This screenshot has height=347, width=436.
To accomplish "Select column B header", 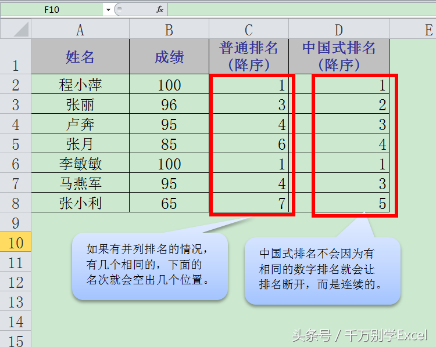I will click(x=169, y=29).
